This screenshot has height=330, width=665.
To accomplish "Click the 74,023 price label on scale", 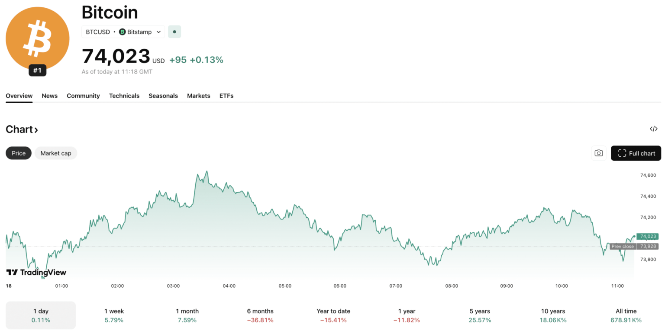I will [647, 236].
